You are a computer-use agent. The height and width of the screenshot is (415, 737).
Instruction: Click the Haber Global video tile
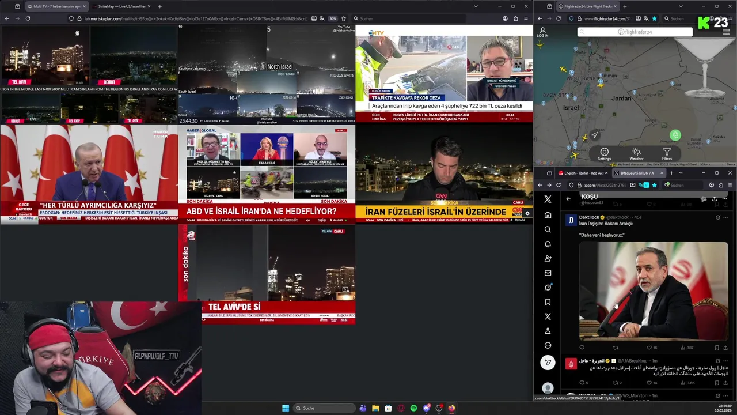click(267, 174)
